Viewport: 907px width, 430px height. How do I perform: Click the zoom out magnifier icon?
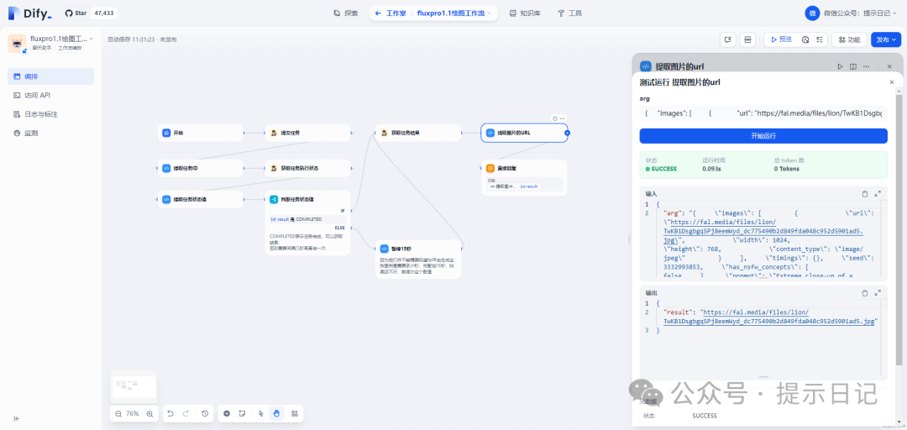(x=118, y=414)
